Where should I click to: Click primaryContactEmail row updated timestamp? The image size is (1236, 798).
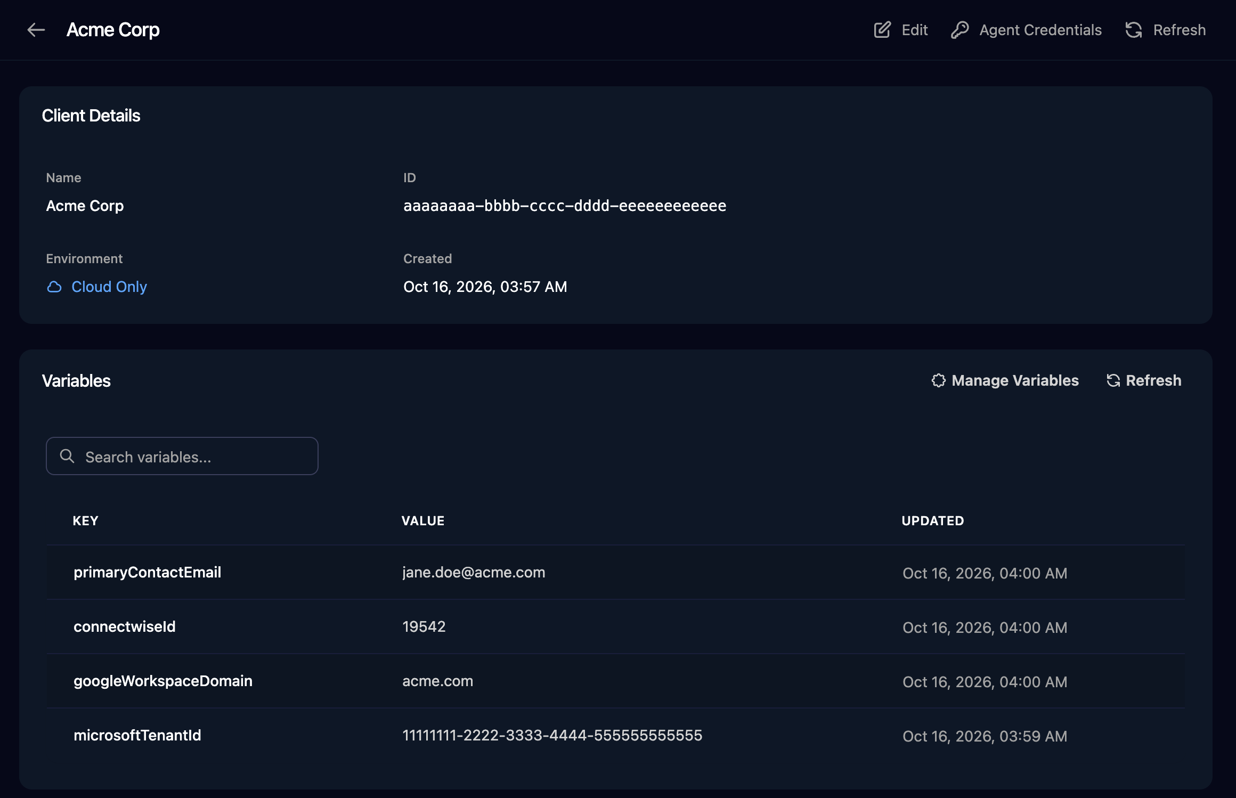pos(985,573)
